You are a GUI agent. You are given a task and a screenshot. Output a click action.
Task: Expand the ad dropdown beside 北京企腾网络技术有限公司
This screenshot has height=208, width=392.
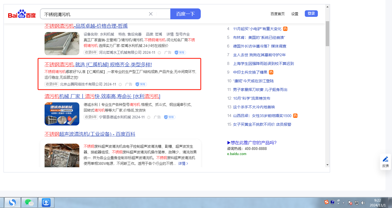(x=120, y=84)
